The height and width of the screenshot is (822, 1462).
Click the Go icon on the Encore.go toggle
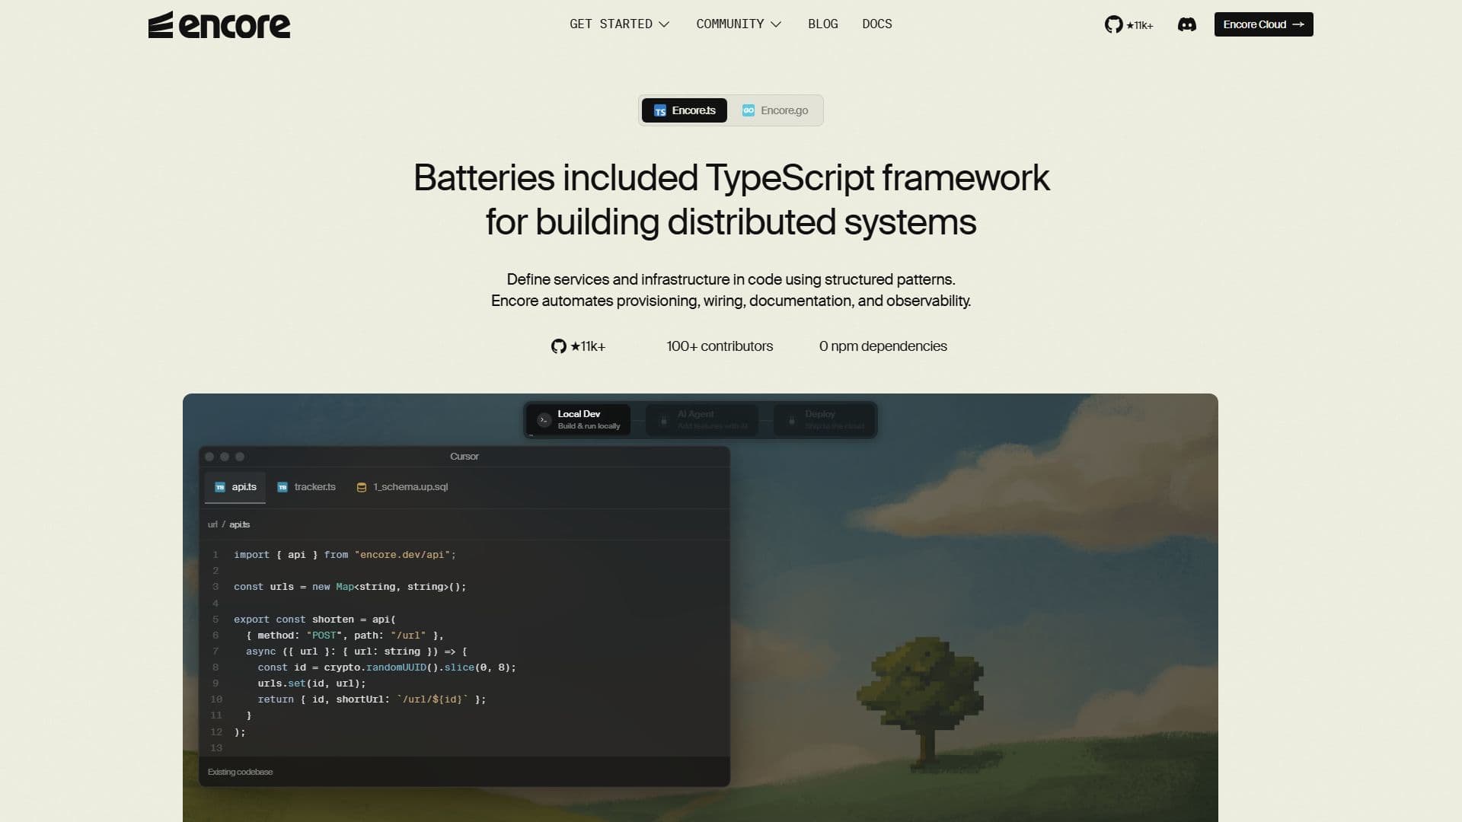(749, 110)
